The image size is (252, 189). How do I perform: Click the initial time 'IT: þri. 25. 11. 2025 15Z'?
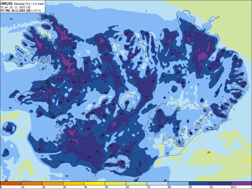[x=15, y=7]
